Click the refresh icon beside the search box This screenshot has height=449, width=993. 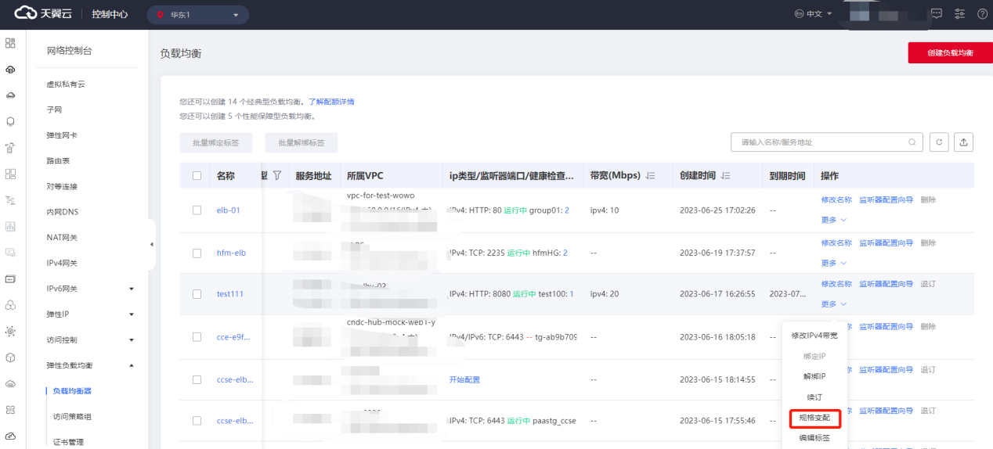tap(939, 142)
